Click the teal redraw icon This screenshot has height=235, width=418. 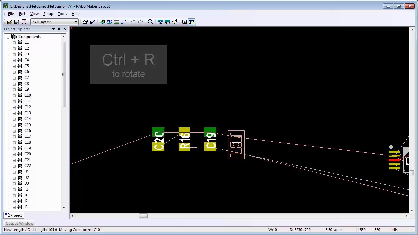(x=168, y=22)
